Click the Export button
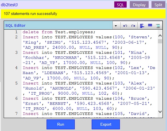This screenshot has height=131, width=167. click(106, 124)
